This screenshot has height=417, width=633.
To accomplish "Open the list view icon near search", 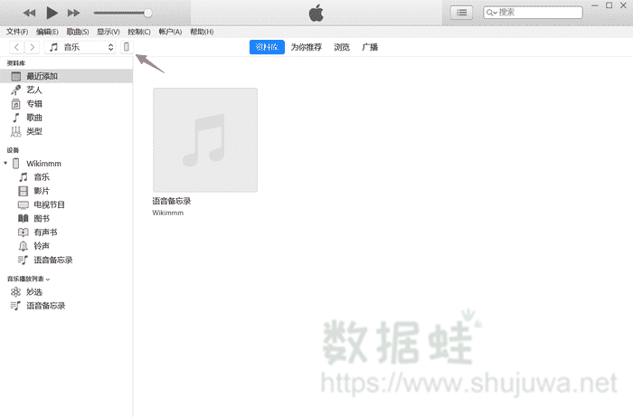I will pos(462,12).
